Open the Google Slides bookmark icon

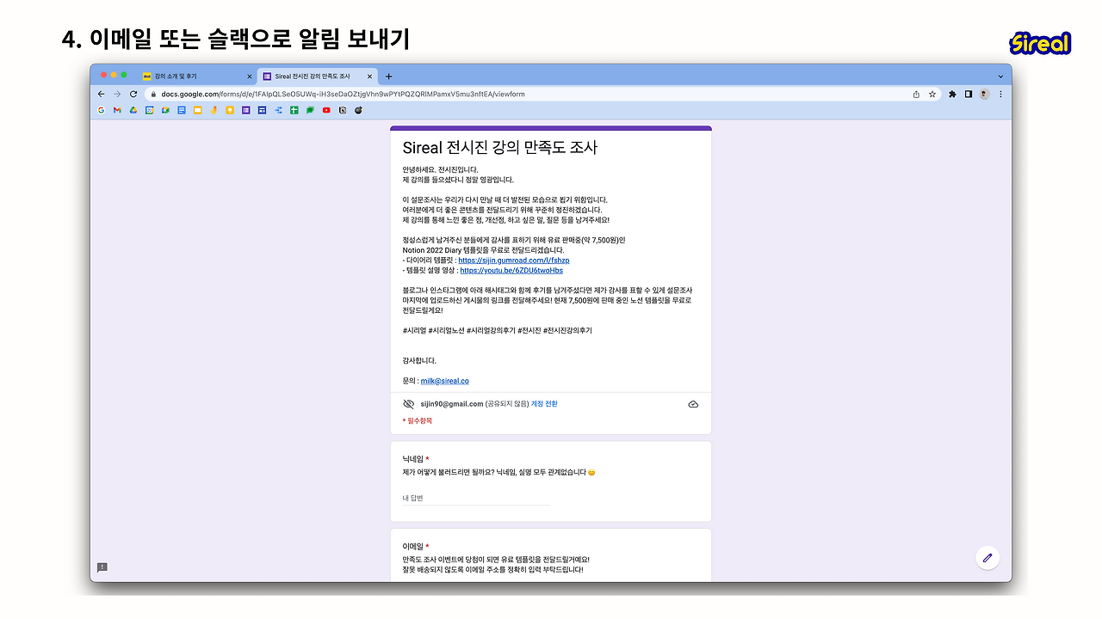click(197, 110)
